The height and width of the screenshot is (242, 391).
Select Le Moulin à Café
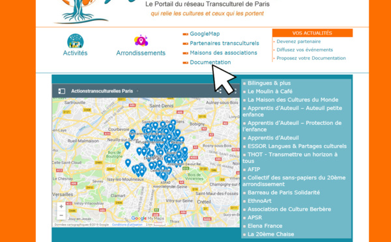pyautogui.click(x=270, y=91)
